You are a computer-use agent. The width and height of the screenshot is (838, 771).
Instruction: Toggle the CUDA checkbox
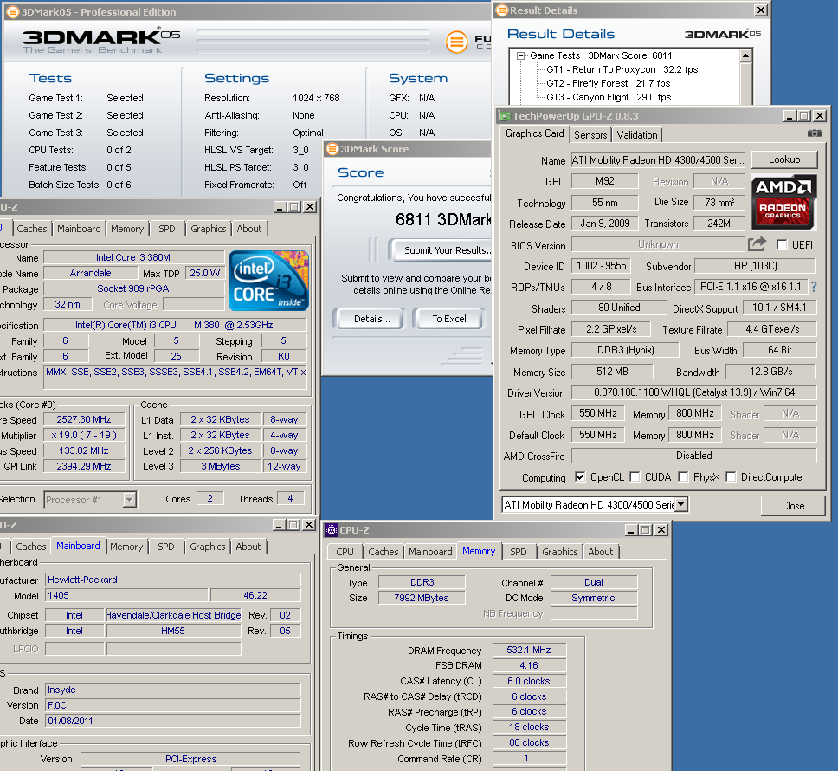pyautogui.click(x=635, y=477)
